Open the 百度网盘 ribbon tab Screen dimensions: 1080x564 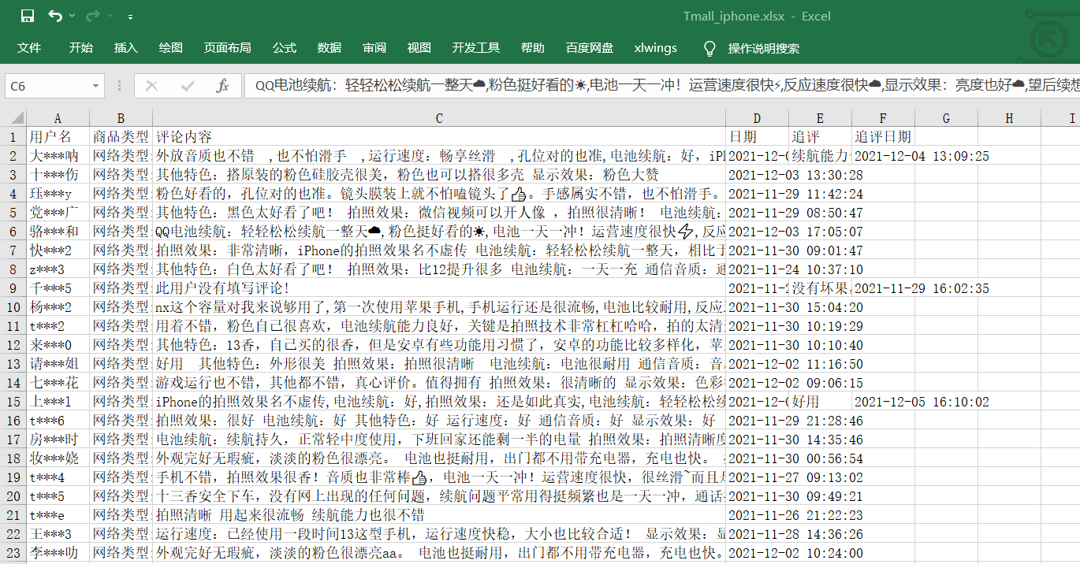point(590,48)
